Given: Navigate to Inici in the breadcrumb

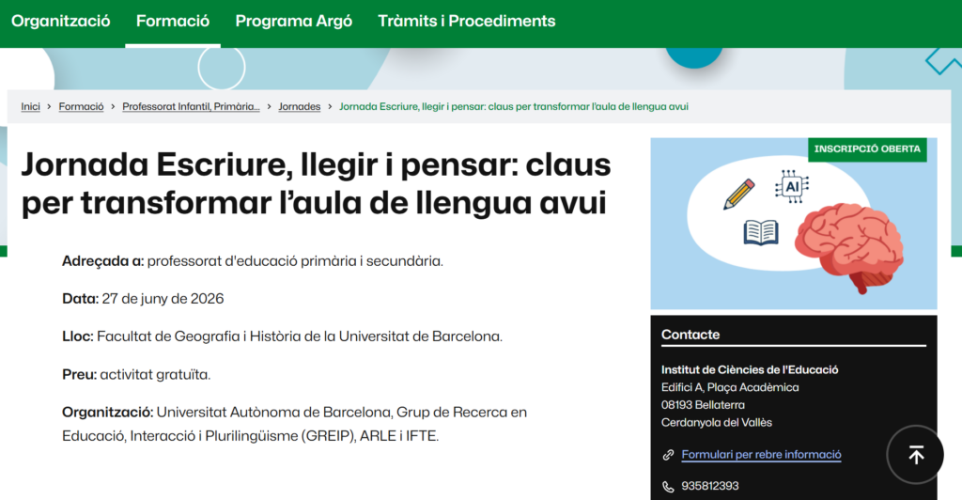Looking at the screenshot, I should pyautogui.click(x=31, y=107).
